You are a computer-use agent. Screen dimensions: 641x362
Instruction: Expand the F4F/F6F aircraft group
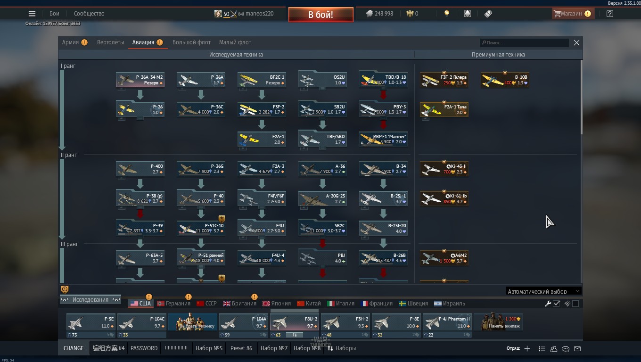tap(262, 198)
